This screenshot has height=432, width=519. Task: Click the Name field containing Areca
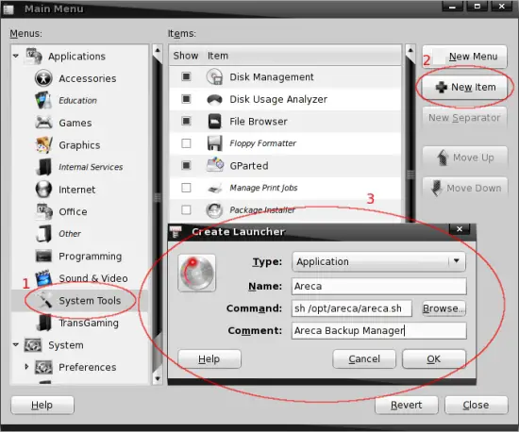pyautogui.click(x=379, y=286)
